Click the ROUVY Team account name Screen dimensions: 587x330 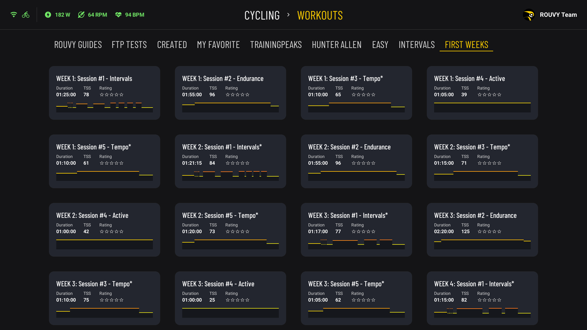tap(558, 15)
